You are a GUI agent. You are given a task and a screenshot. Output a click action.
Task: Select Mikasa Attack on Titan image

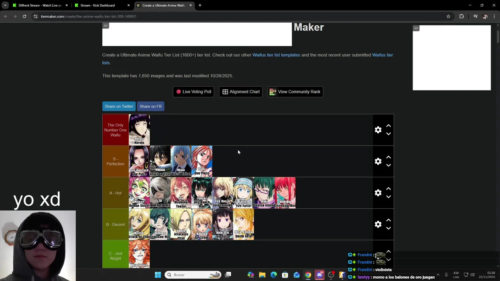160,161
